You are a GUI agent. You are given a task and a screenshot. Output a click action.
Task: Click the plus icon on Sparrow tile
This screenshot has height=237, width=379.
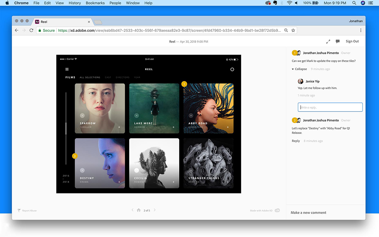[x=119, y=127]
